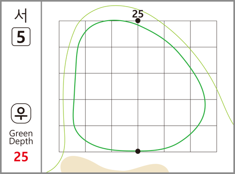Click the bottom-right grid cell
Viewport: 235px width, 174px height.
[x=204, y=139]
